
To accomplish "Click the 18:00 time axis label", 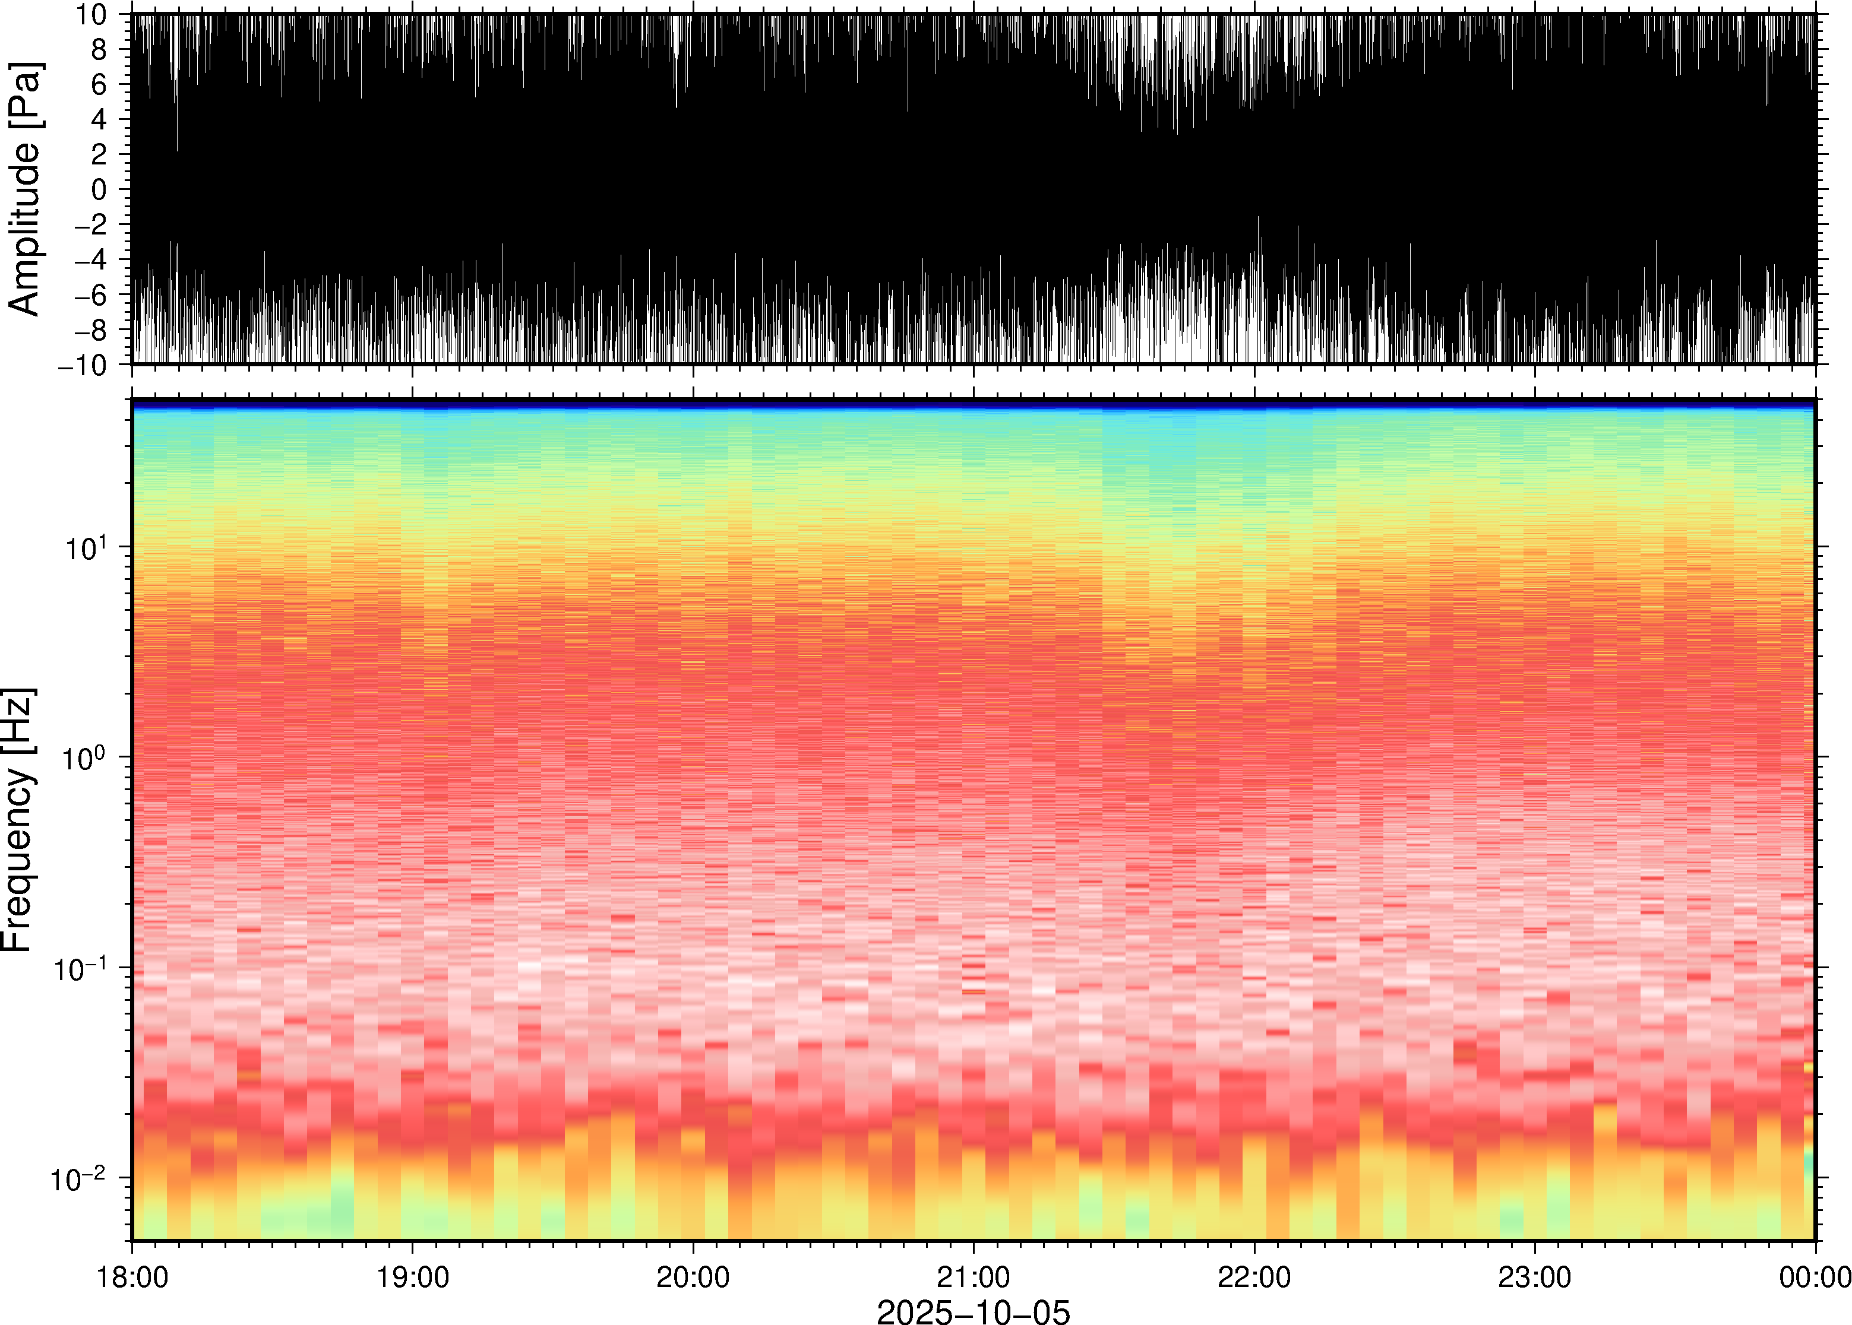I will click(132, 1277).
